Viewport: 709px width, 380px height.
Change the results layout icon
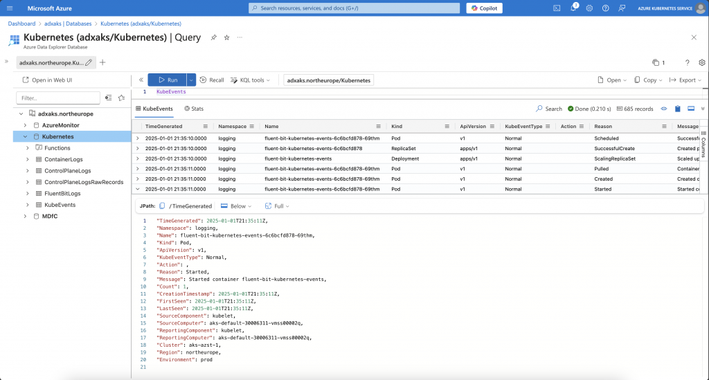(691, 109)
